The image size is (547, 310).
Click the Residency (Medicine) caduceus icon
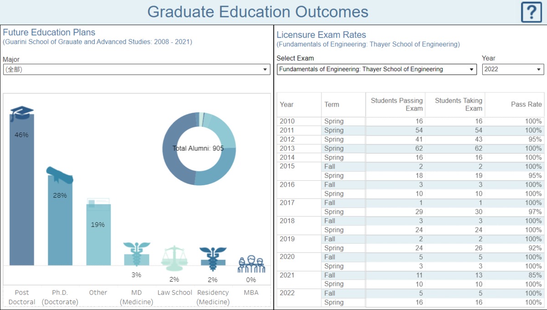pos(212,258)
